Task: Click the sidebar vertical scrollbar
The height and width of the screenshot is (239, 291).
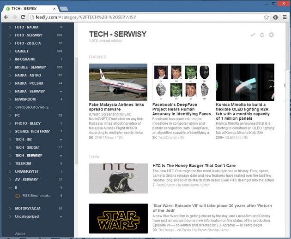Action: 76,111
